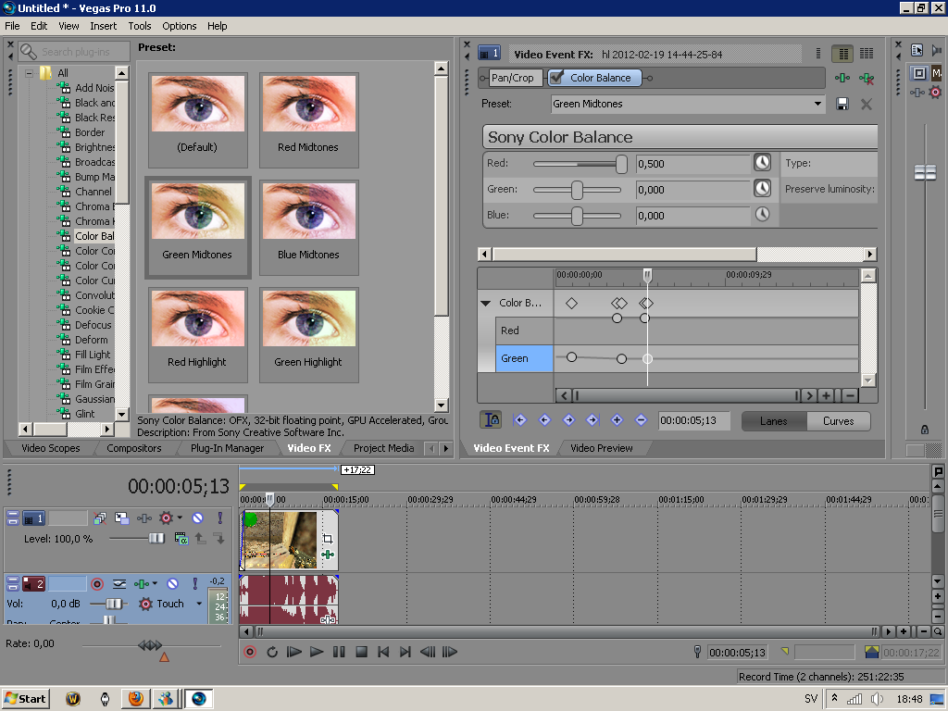Click the Blue slider handle

578,216
